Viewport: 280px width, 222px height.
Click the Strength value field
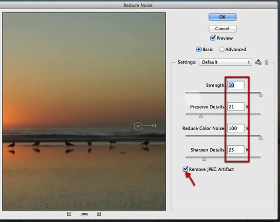236,85
